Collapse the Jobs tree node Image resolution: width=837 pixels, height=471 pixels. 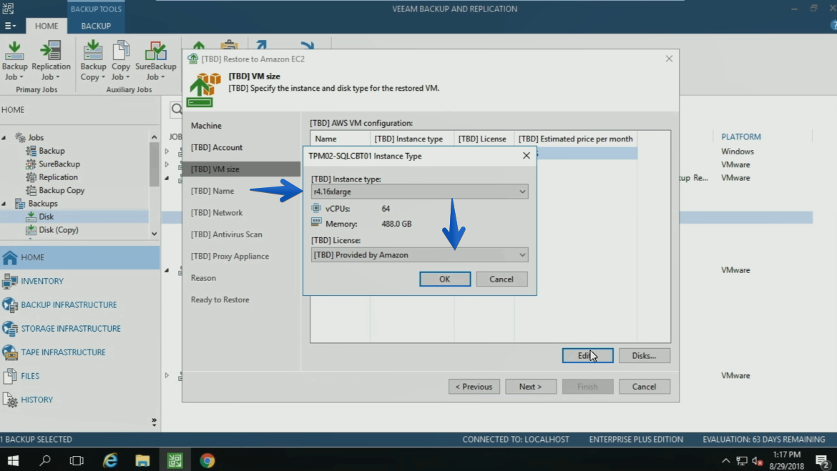pos(4,138)
